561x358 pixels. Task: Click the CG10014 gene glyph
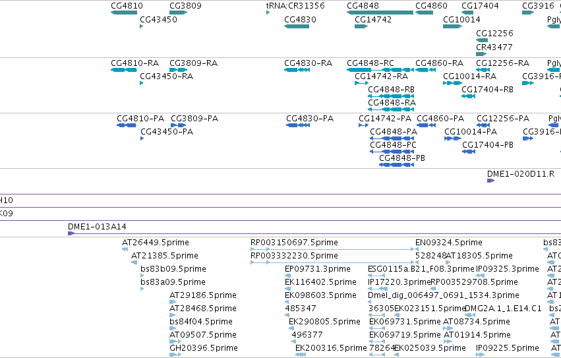point(452,26)
